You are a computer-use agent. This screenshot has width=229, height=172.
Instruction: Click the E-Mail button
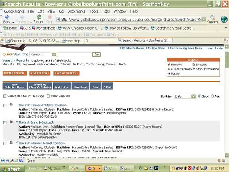(107, 86)
